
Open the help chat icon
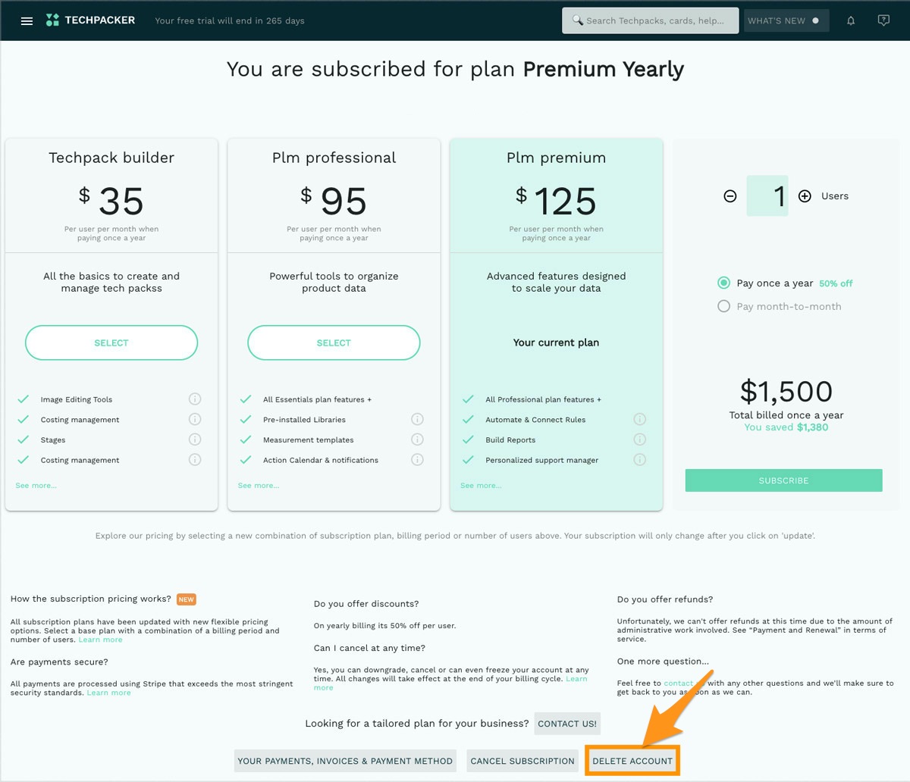coord(883,20)
